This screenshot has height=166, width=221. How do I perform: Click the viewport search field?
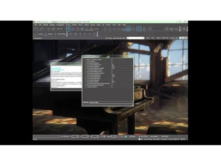[135, 38]
